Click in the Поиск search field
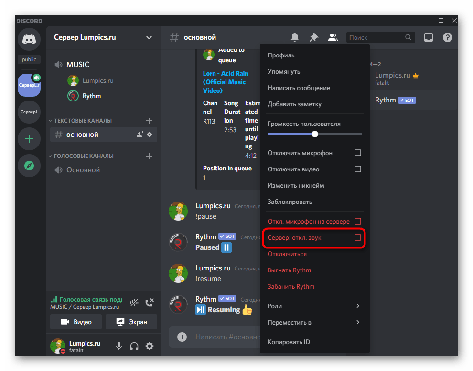Viewport: 473px width, 371px height. (x=381, y=37)
